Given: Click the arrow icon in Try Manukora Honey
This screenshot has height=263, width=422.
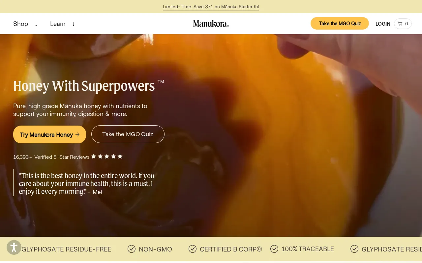Looking at the screenshot, I should click(x=77, y=134).
